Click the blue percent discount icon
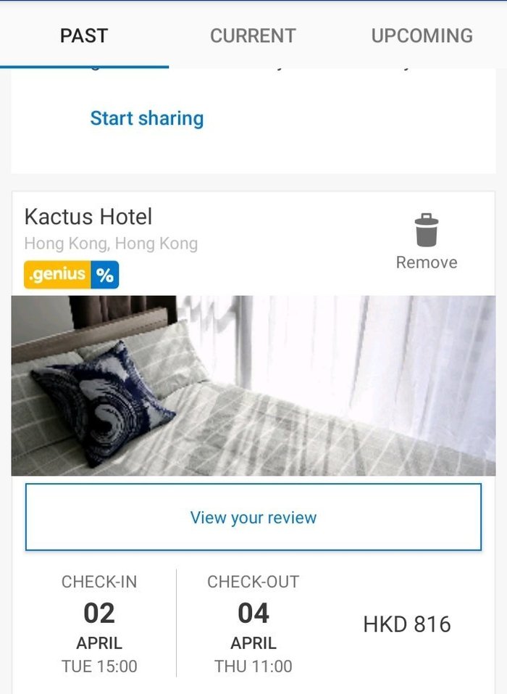507x694 pixels. click(x=105, y=275)
